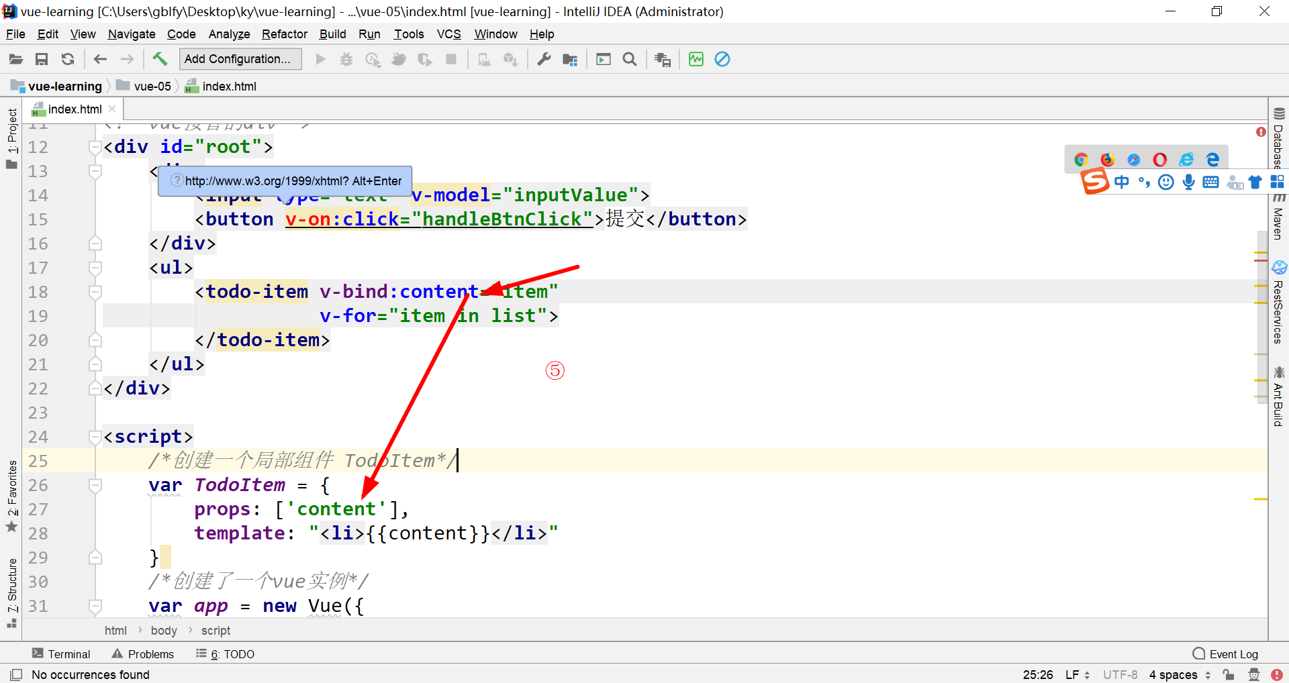This screenshot has height=683, width=1289.
Task: Collapse the new Vue fold on line 31
Action: 95,606
